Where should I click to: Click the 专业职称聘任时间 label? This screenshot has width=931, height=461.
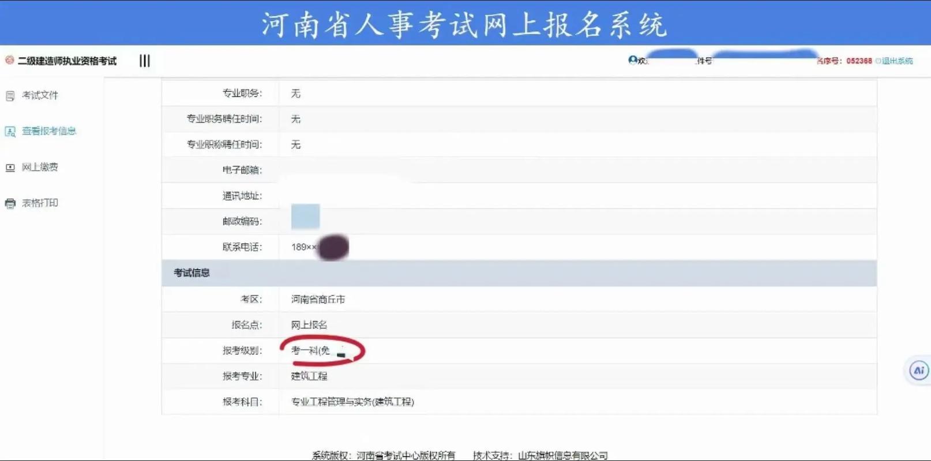pos(224,144)
